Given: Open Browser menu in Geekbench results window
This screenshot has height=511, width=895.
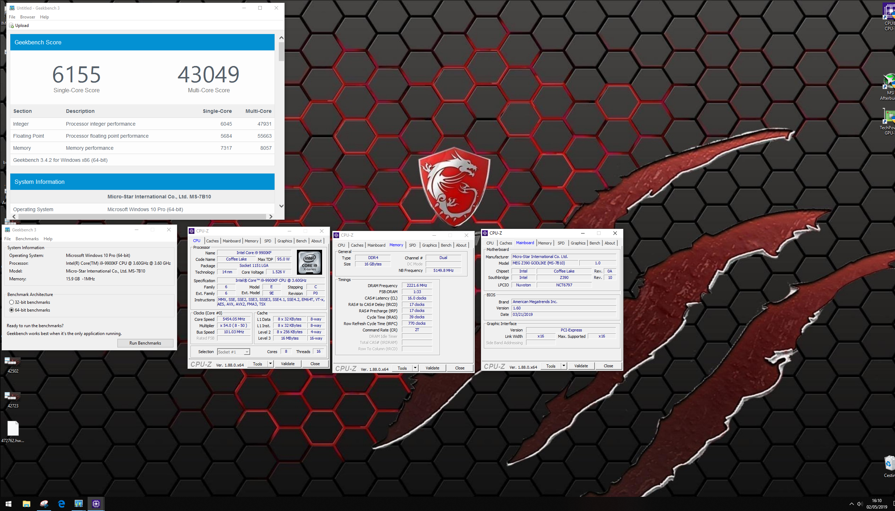Looking at the screenshot, I should point(28,17).
